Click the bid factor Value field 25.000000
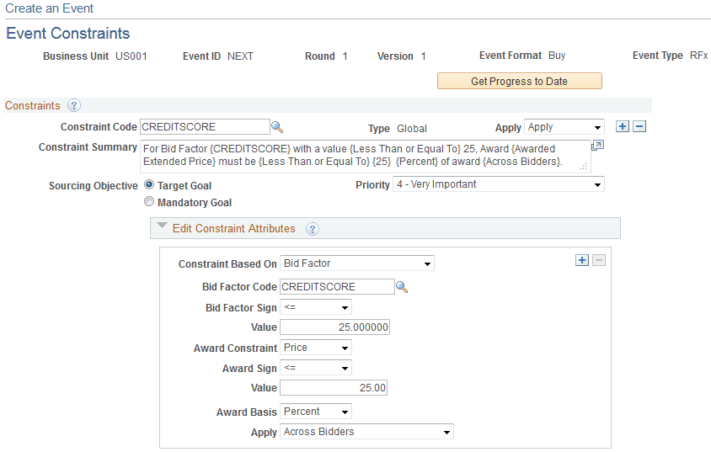The width and height of the screenshot is (711, 452). point(334,327)
